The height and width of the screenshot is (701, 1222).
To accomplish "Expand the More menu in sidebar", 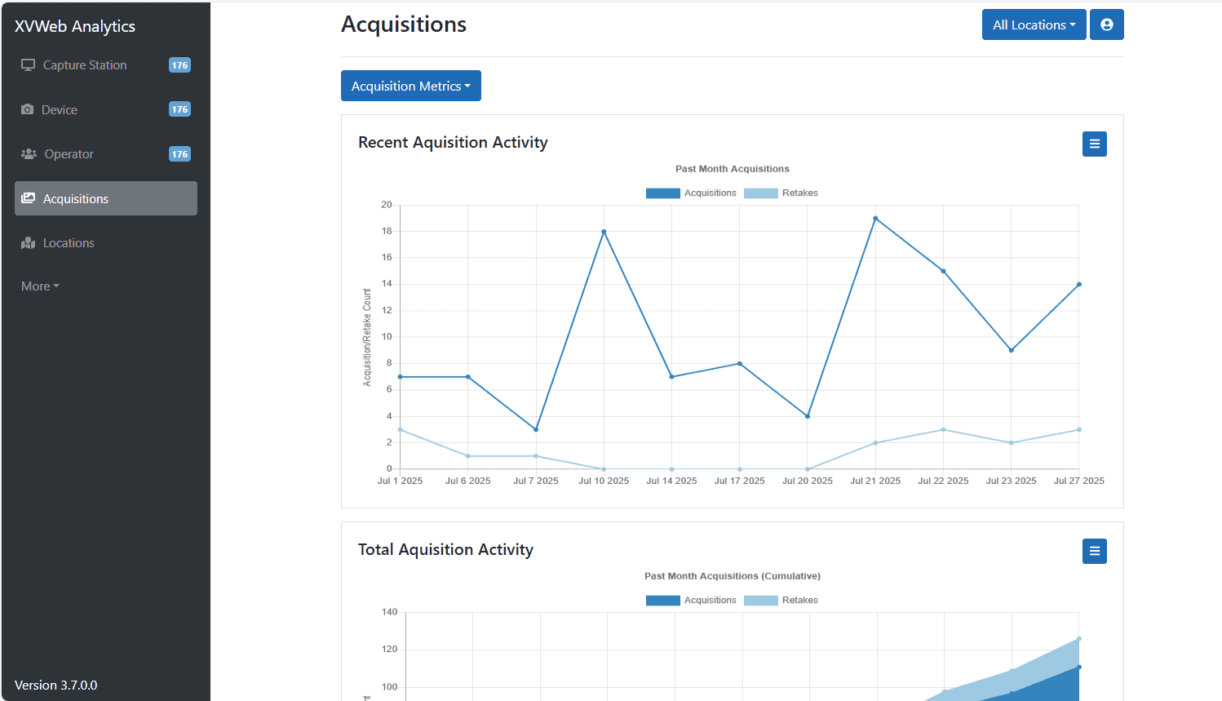I will [x=40, y=286].
